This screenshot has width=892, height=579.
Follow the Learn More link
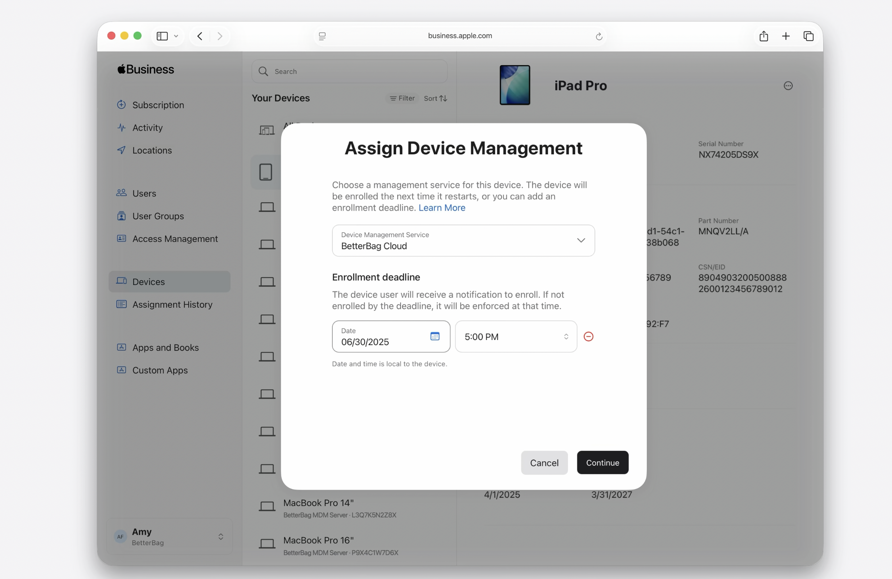[441, 208]
